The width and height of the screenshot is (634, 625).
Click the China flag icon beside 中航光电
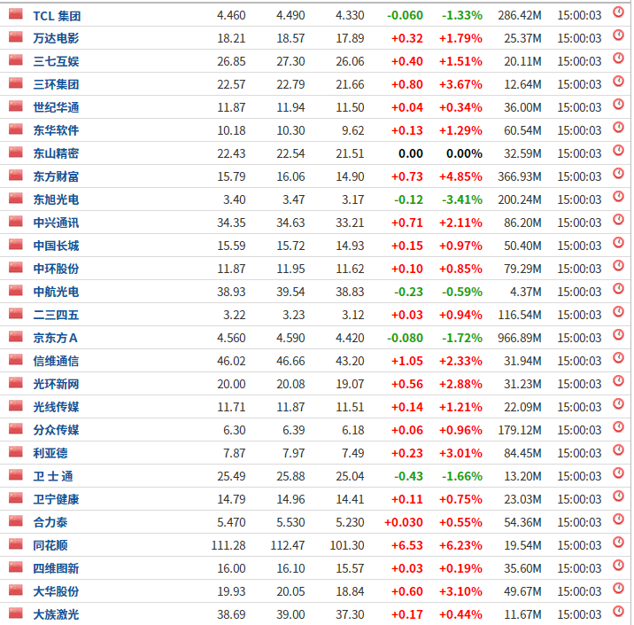click(x=16, y=291)
